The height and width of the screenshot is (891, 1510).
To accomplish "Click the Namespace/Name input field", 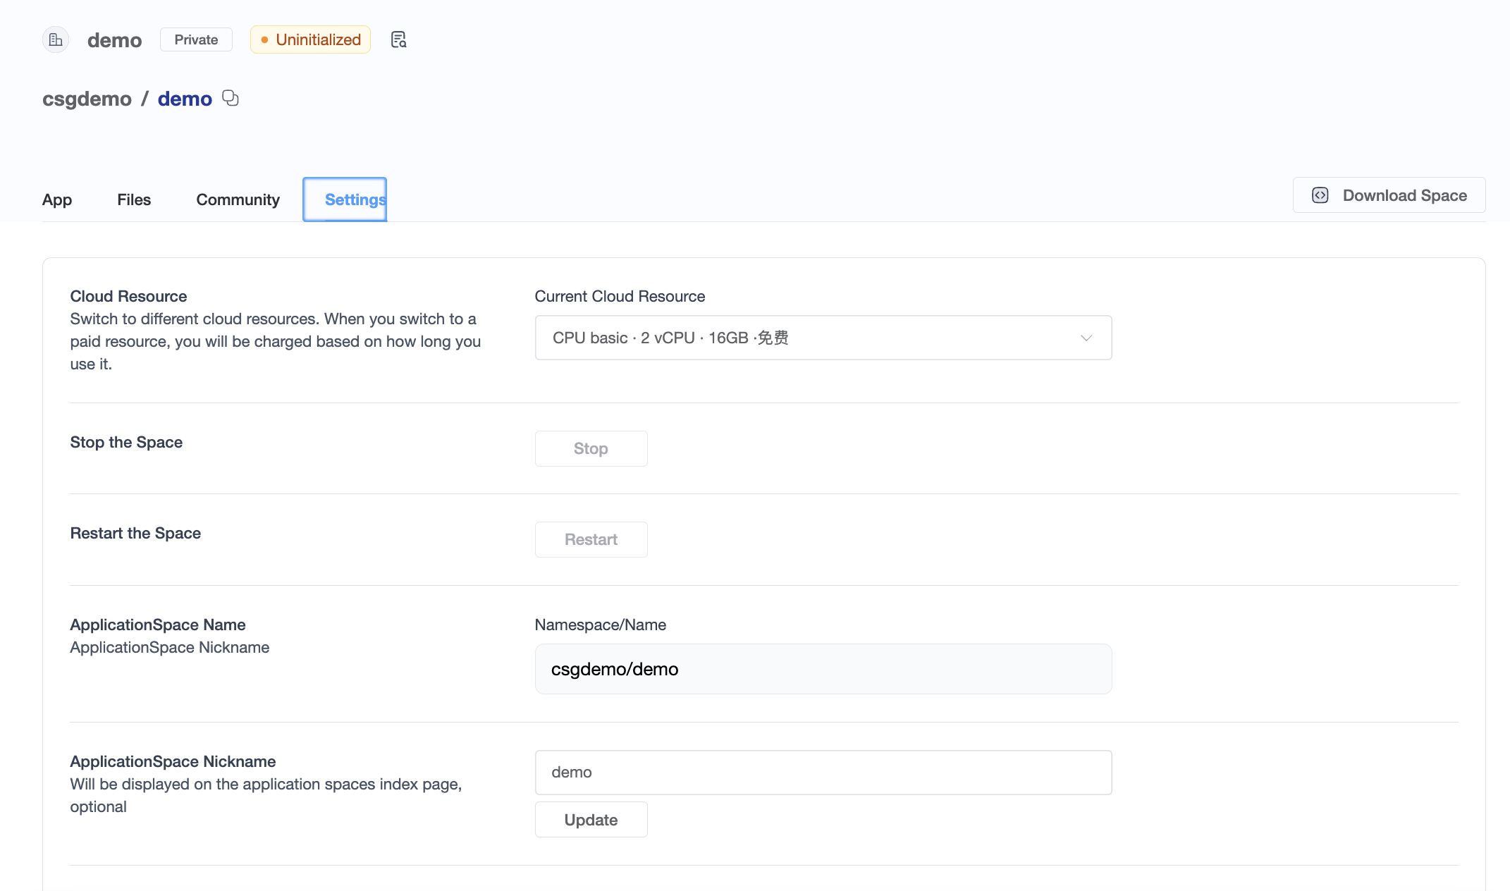I will [823, 668].
